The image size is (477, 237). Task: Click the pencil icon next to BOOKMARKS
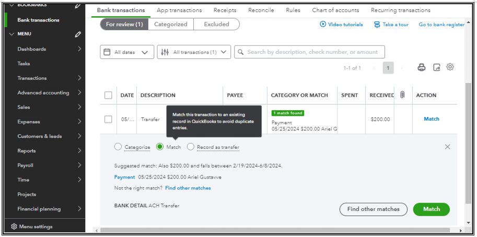tap(78, 5)
